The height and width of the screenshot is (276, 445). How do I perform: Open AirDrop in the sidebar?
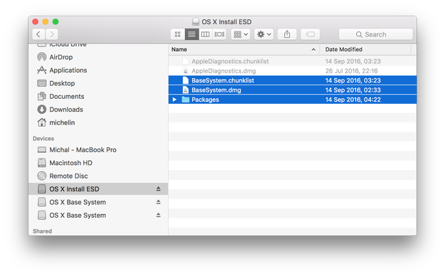[x=98, y=57]
